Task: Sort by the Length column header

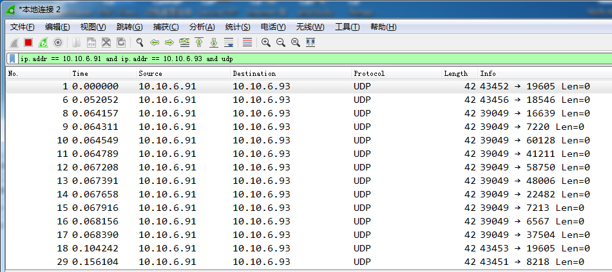Action: 460,74
